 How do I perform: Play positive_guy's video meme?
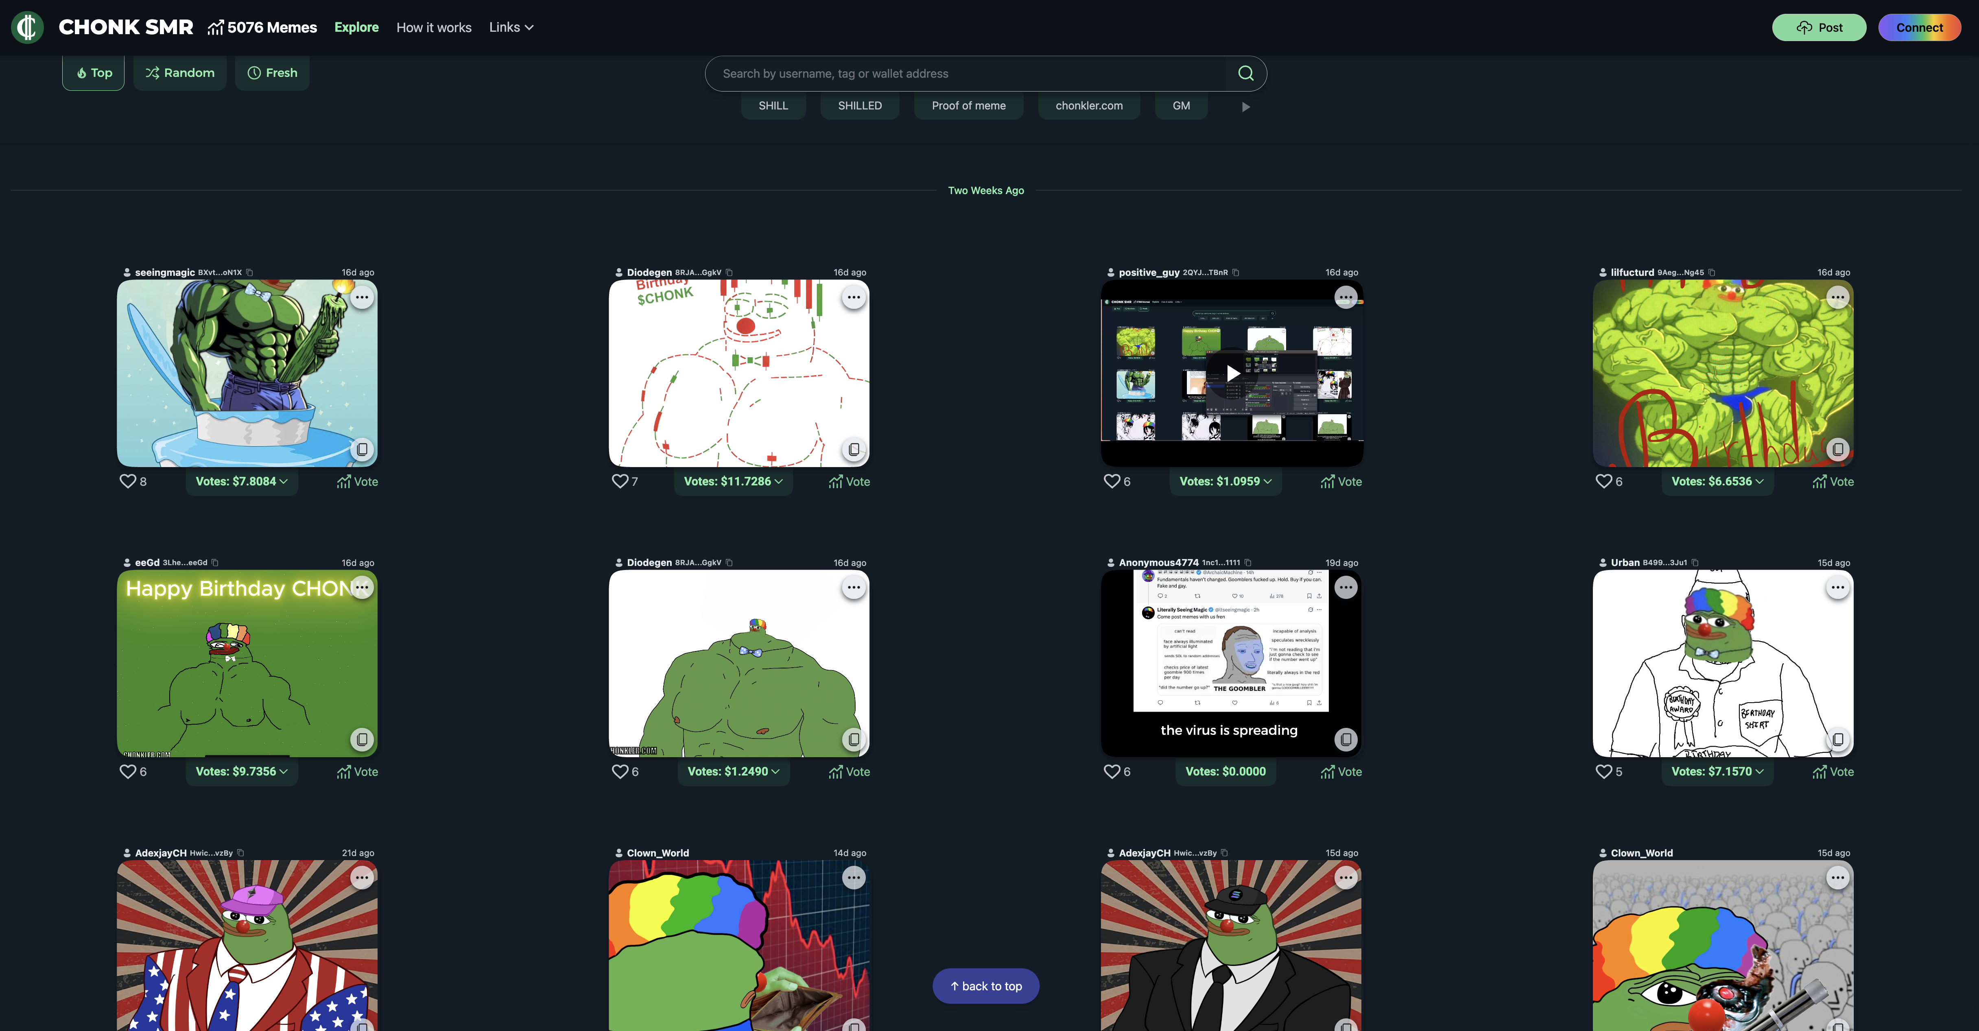click(x=1232, y=374)
